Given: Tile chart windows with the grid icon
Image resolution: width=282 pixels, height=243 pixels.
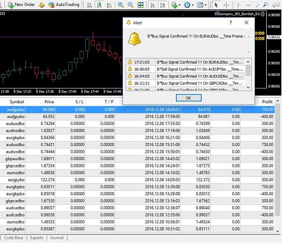Looking at the screenshot, I should (140, 5).
